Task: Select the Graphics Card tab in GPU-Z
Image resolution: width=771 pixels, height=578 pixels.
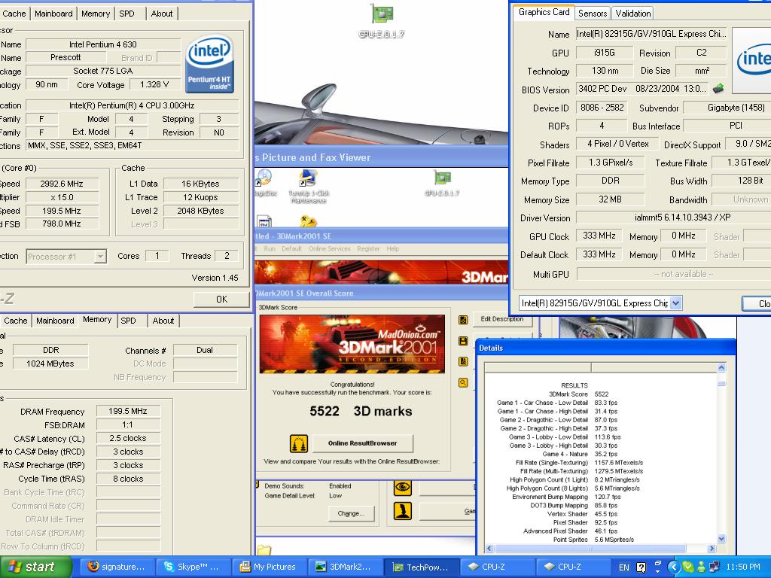Action: 544,12
